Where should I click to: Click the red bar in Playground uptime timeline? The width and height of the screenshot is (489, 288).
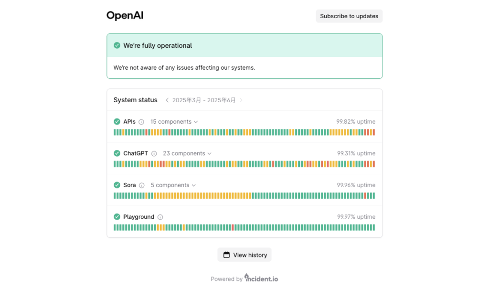pyautogui.click(x=233, y=227)
